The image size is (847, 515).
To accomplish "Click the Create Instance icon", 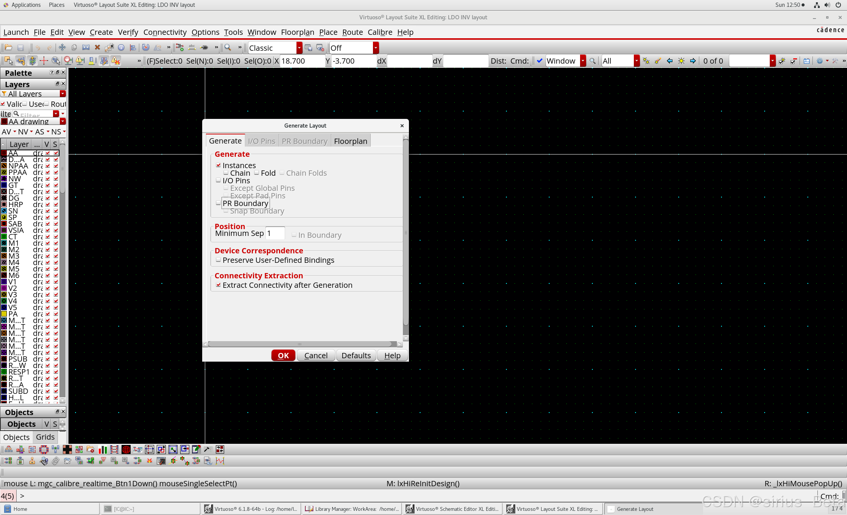I will 180,47.
